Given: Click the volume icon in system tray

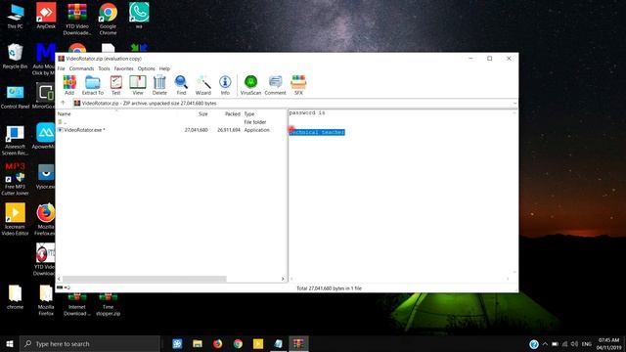Looking at the screenshot, I should [x=574, y=343].
